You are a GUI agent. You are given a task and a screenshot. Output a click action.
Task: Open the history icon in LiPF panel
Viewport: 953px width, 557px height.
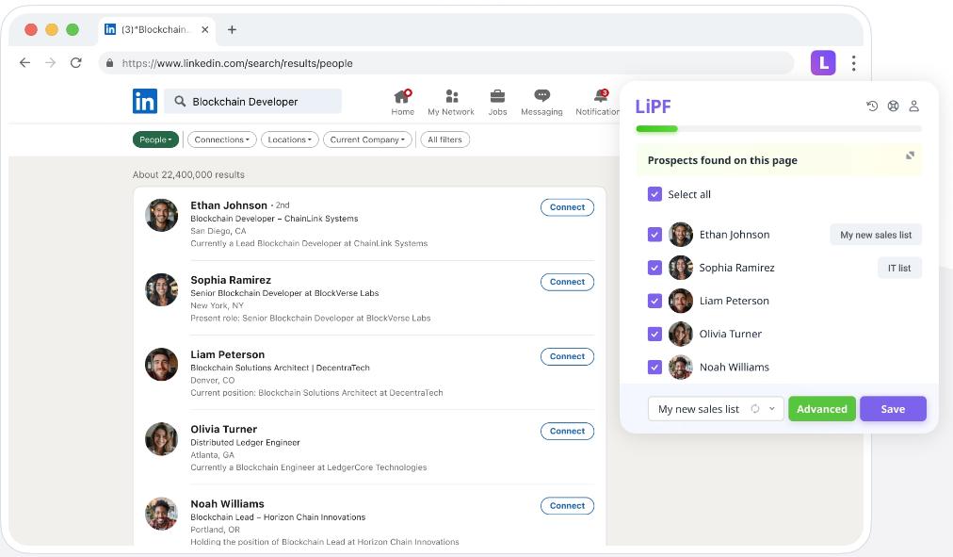coord(872,106)
